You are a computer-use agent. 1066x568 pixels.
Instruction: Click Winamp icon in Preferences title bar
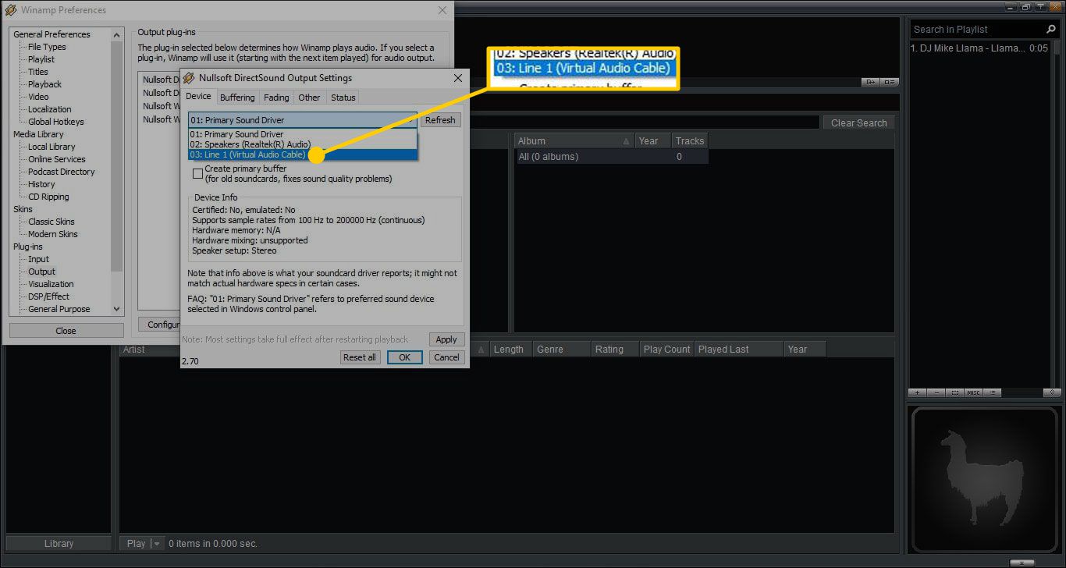coord(10,10)
